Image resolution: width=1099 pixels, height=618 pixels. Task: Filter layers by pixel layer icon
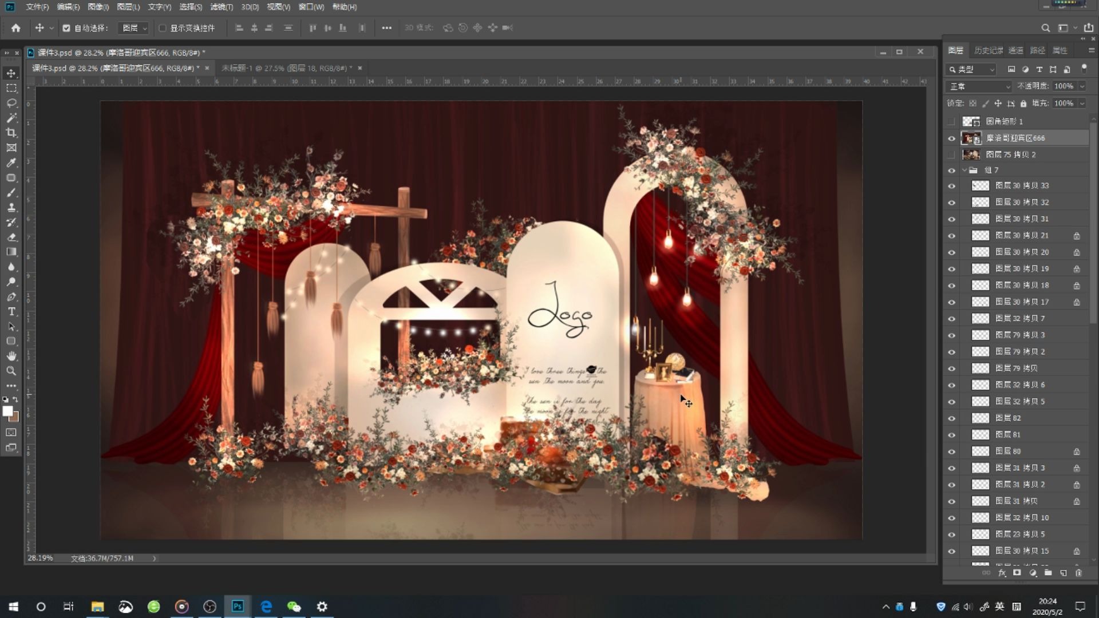1011,69
